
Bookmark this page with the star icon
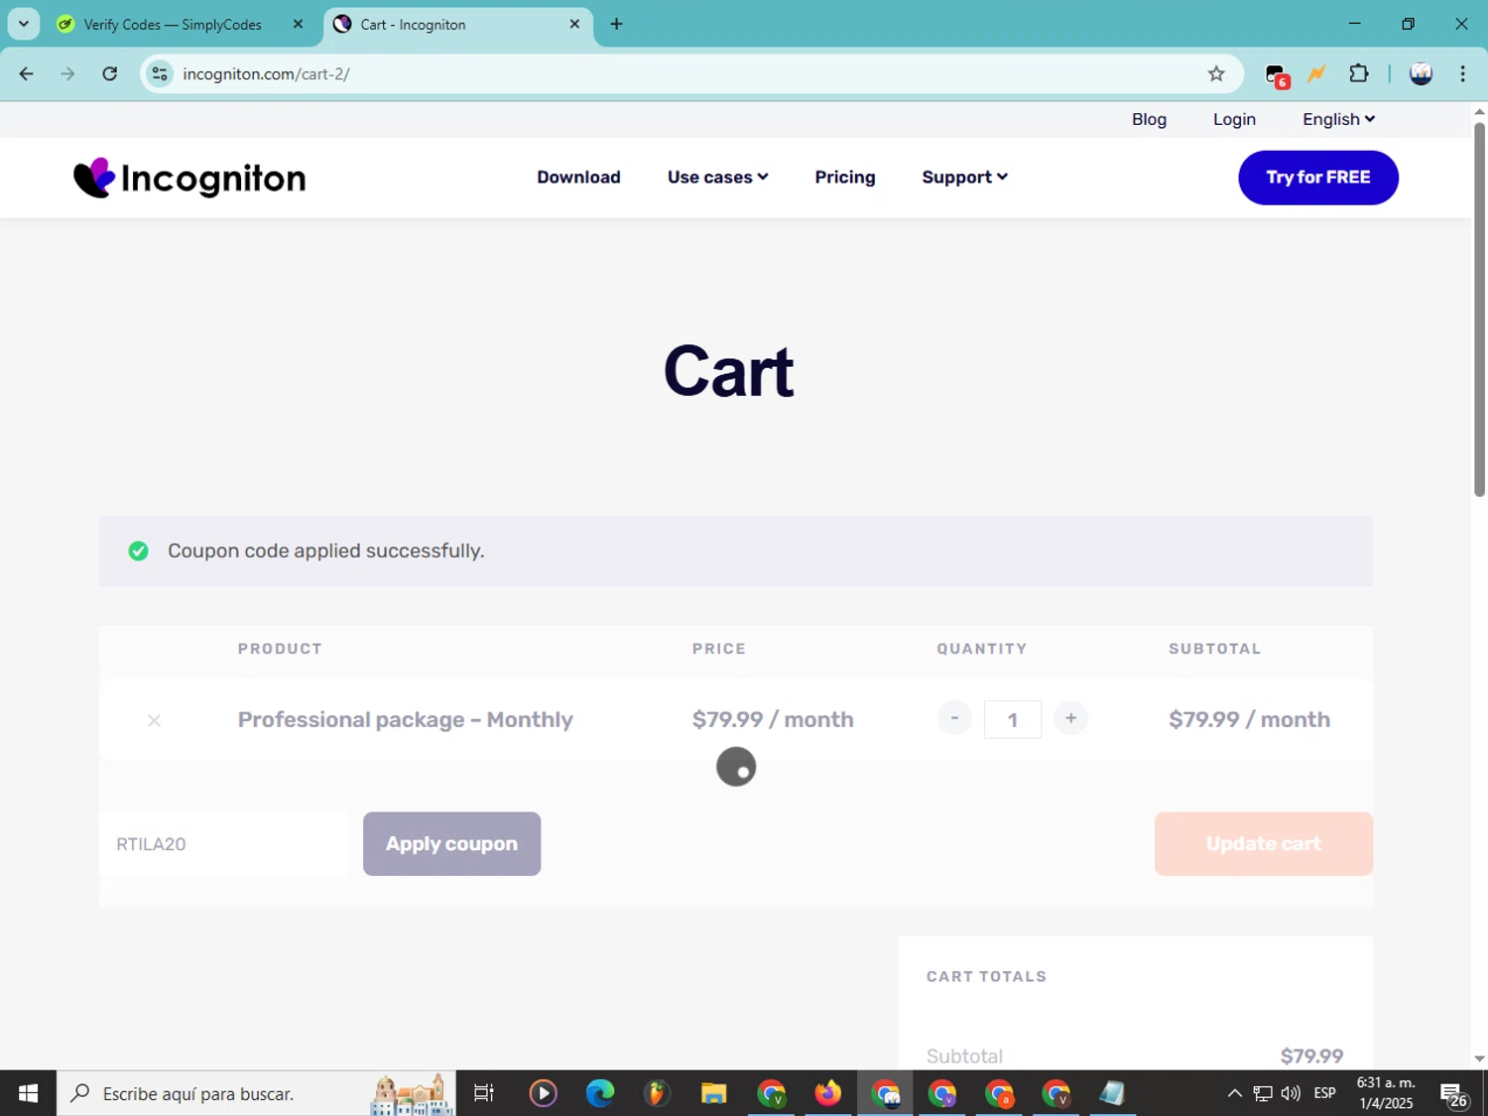pos(1216,74)
